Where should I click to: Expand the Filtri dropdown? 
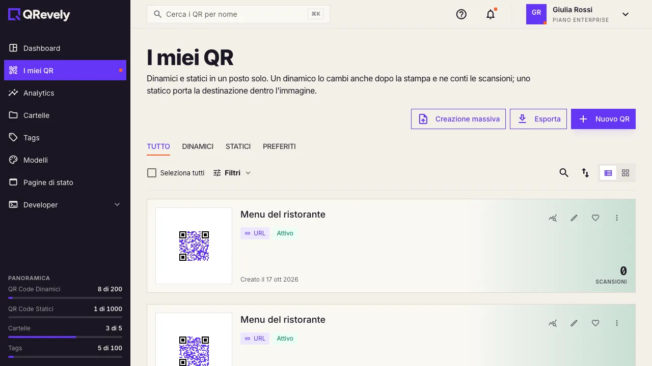click(x=232, y=173)
